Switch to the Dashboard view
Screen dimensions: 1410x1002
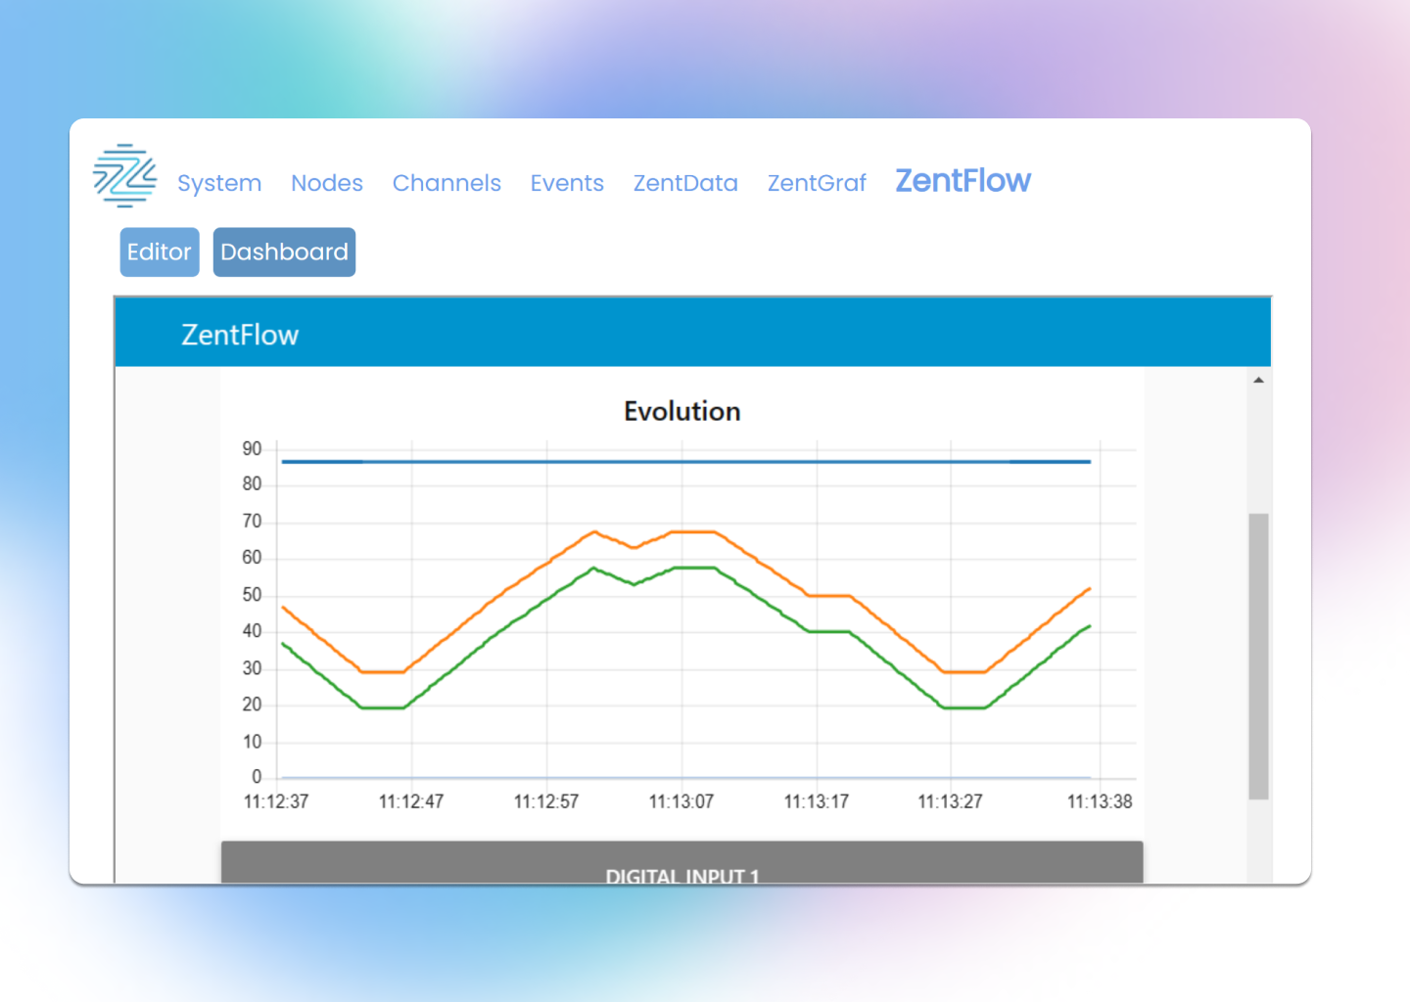pyautogui.click(x=284, y=252)
